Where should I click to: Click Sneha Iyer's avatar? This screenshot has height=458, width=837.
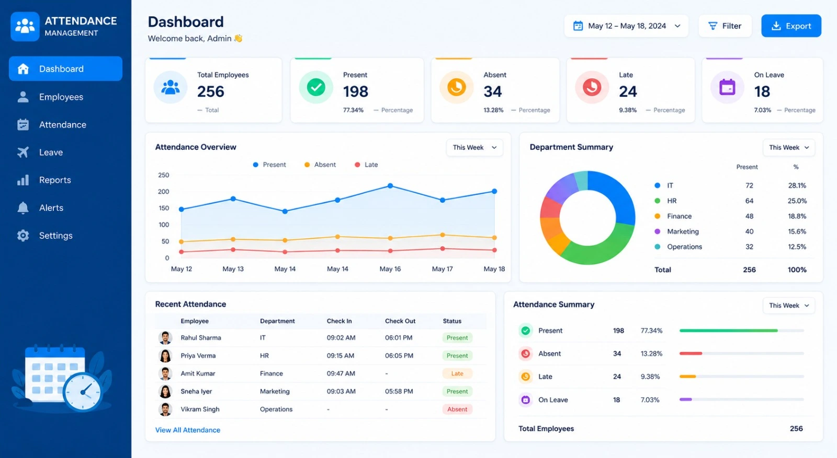click(x=165, y=391)
